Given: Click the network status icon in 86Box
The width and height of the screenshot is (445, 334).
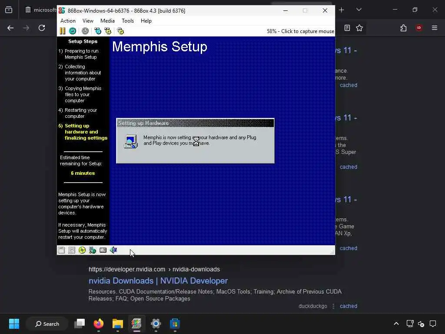Looking at the screenshot, I should point(93,250).
